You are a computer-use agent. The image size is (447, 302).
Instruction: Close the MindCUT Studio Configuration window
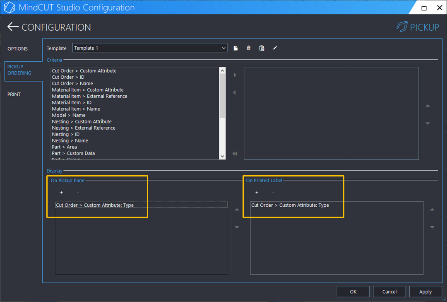tap(440, 8)
